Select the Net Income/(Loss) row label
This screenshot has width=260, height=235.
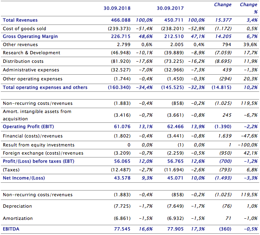[25, 178]
